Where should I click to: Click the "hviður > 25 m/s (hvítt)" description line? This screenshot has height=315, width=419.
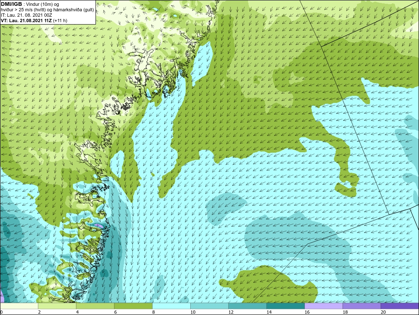click(x=48, y=10)
